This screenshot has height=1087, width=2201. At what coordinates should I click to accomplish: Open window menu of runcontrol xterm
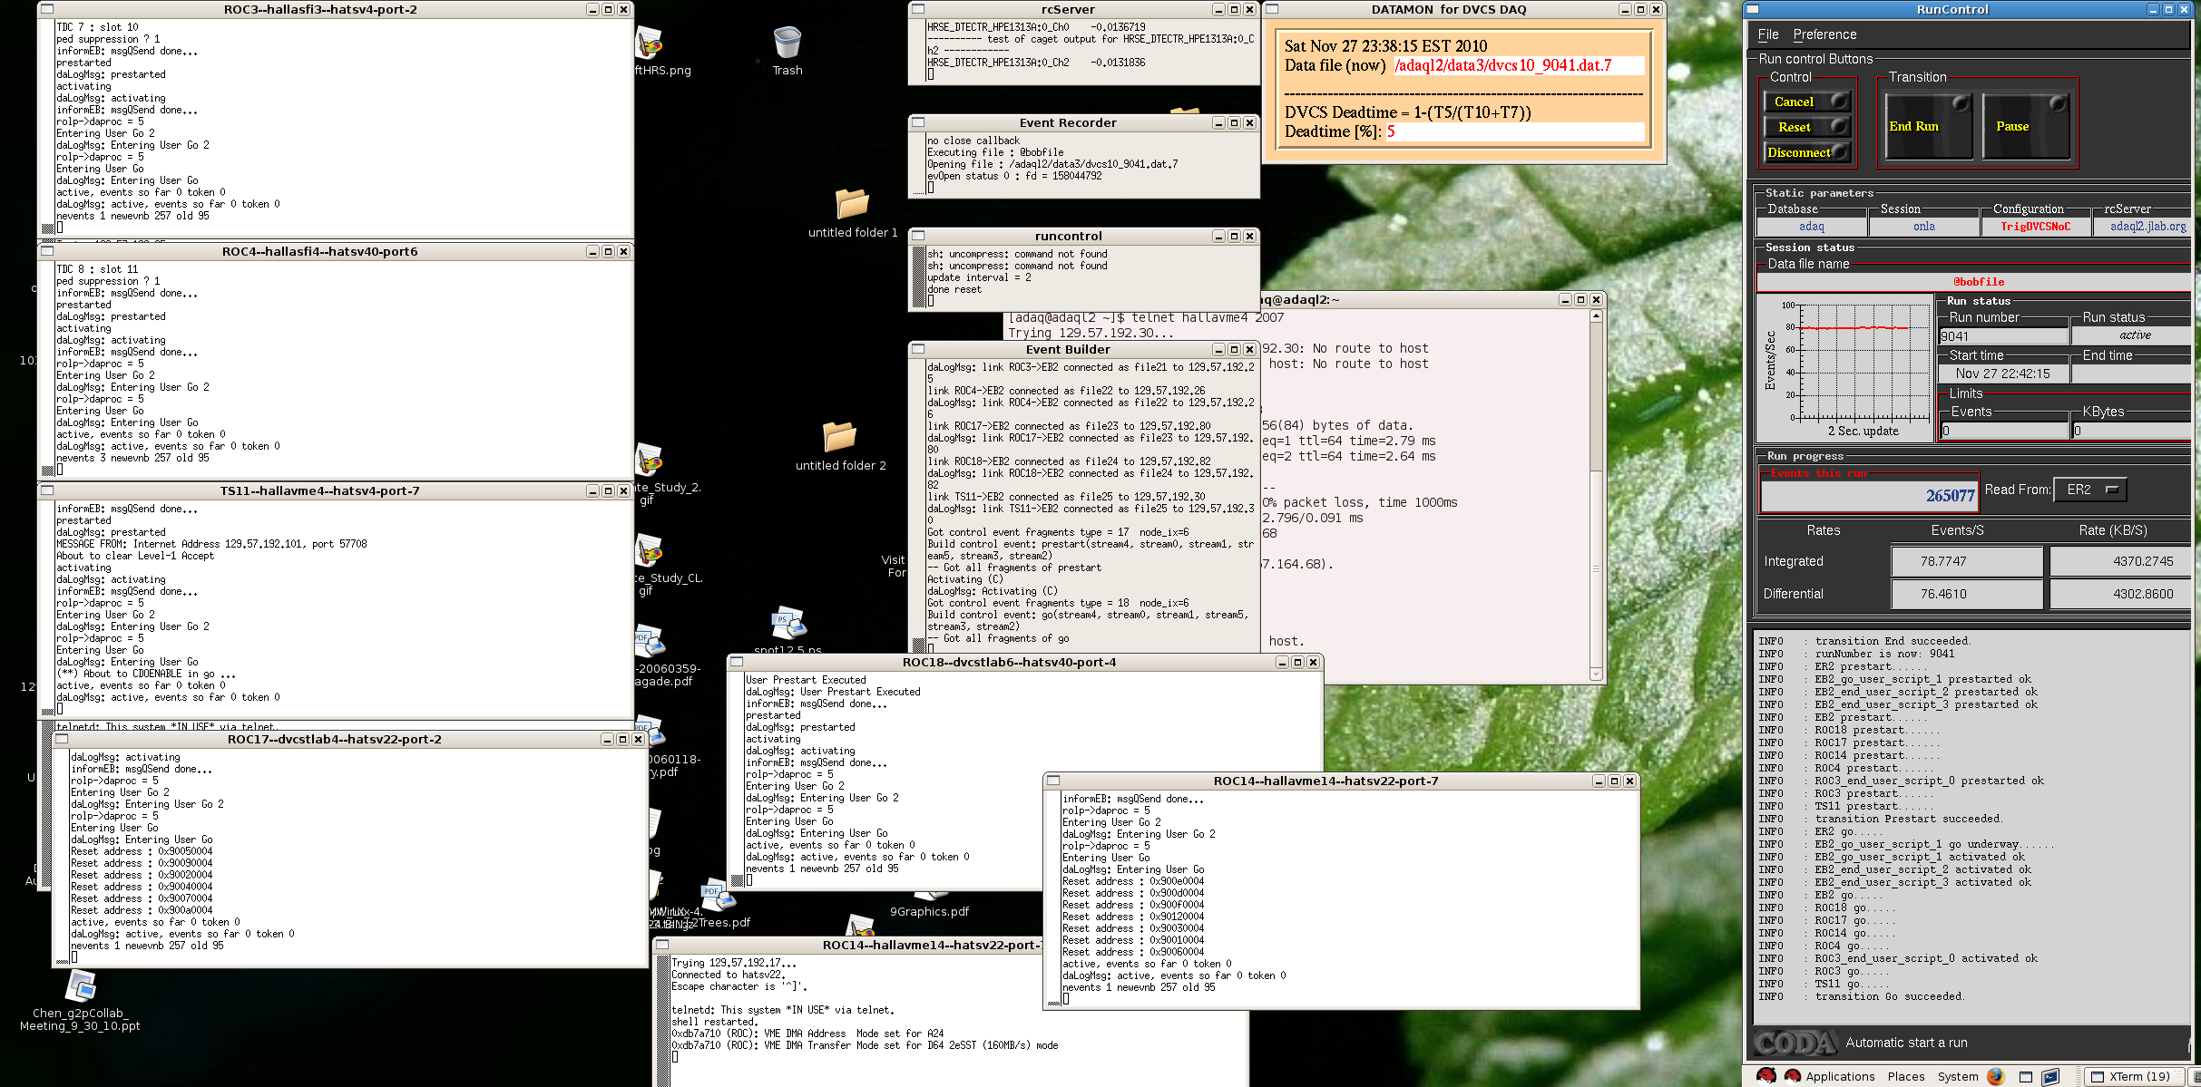pos(918,236)
